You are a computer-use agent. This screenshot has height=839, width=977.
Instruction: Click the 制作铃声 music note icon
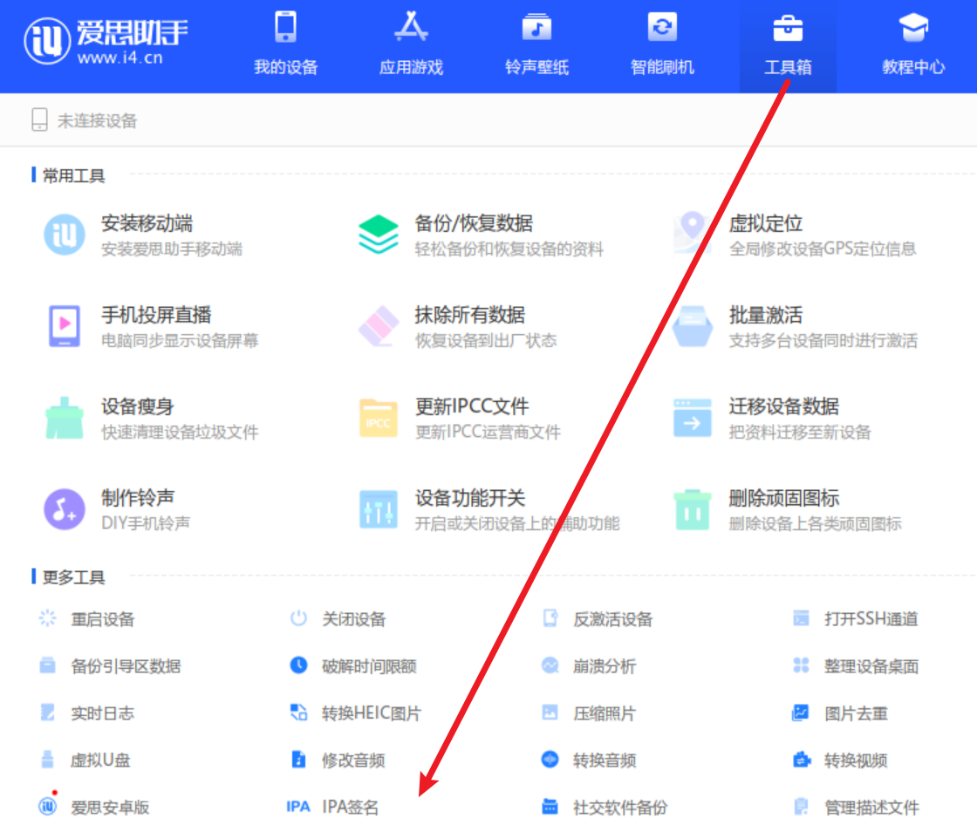tap(65, 508)
